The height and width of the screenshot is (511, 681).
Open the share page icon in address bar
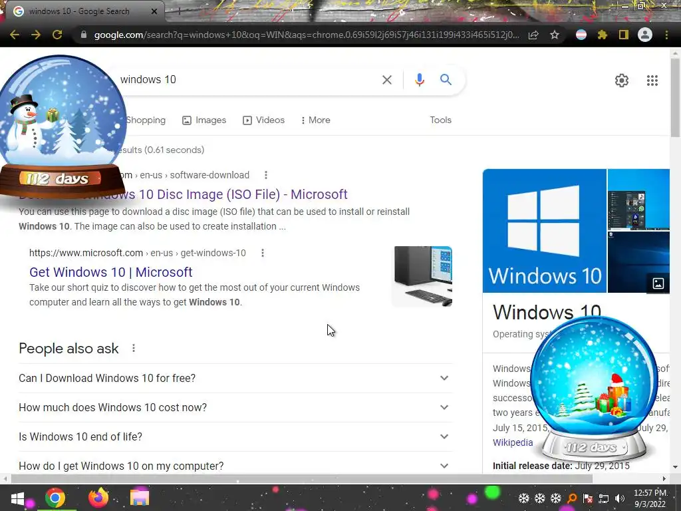533,35
